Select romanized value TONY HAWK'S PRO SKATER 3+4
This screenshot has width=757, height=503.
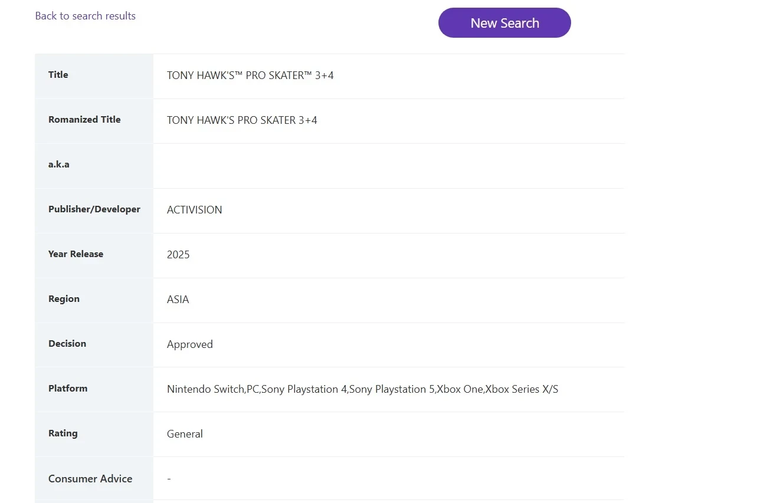242,120
